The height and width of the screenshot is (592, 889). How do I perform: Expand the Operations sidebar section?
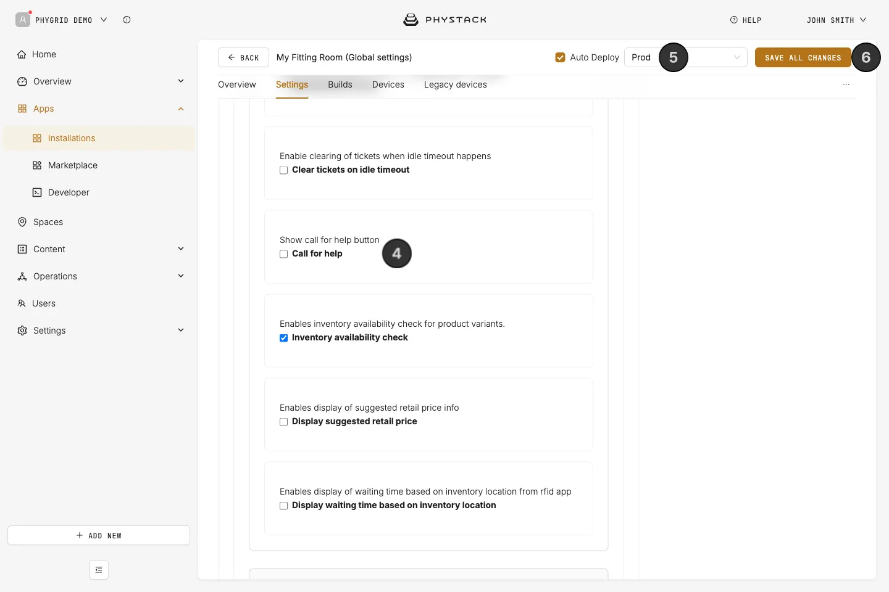coord(181,276)
